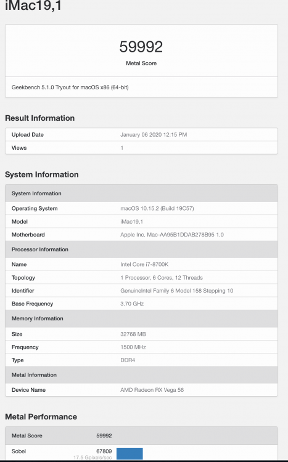Click the iMac19,1 model value in the table
The image size is (288, 462).
[131, 222]
